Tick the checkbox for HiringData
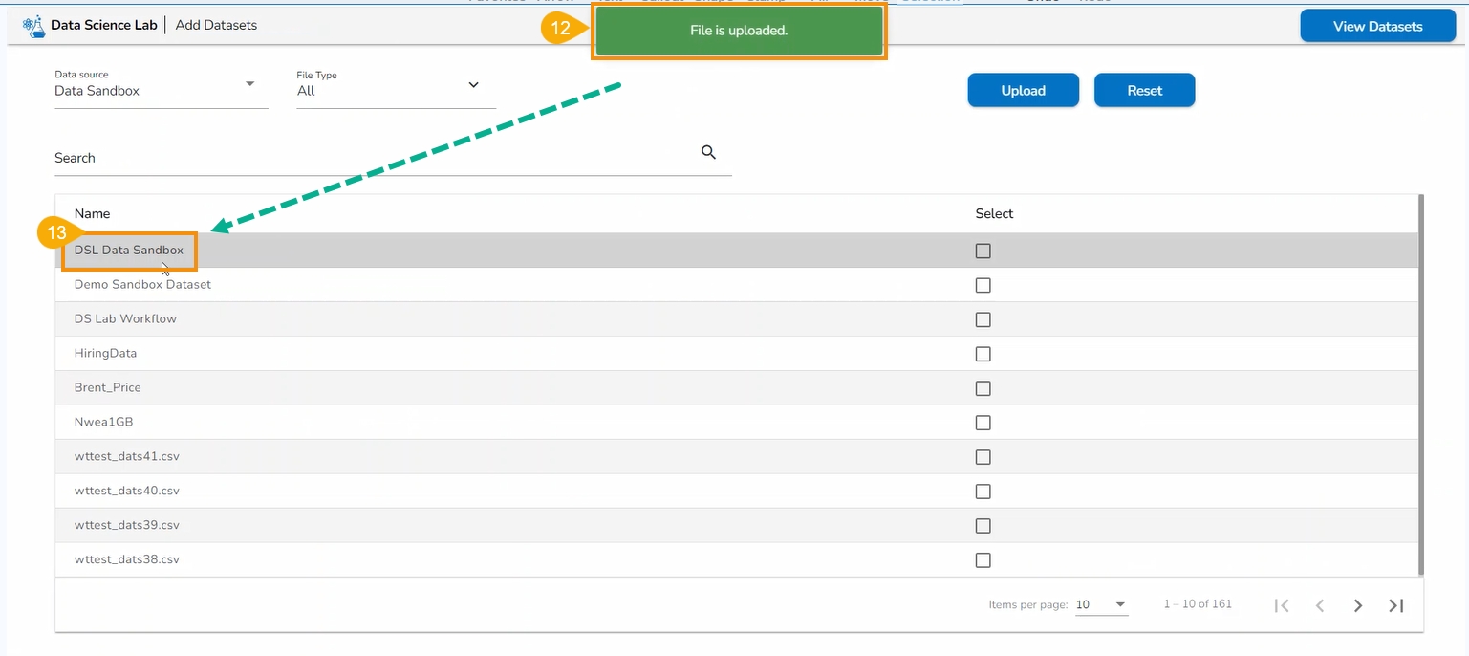The width and height of the screenshot is (1469, 656). click(983, 354)
